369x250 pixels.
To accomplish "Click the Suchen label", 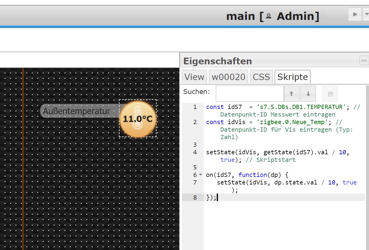I will coord(196,91).
